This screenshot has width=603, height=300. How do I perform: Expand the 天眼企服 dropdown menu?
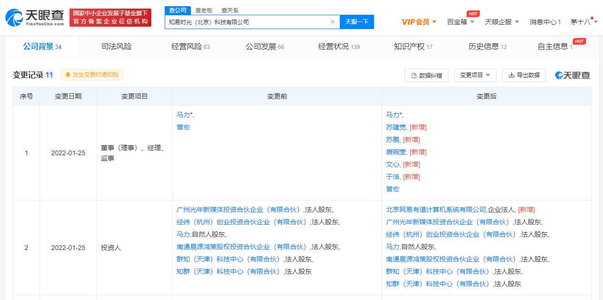pos(502,22)
